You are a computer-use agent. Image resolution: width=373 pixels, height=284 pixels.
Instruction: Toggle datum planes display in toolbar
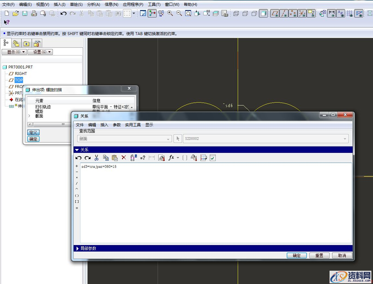coord(275,13)
